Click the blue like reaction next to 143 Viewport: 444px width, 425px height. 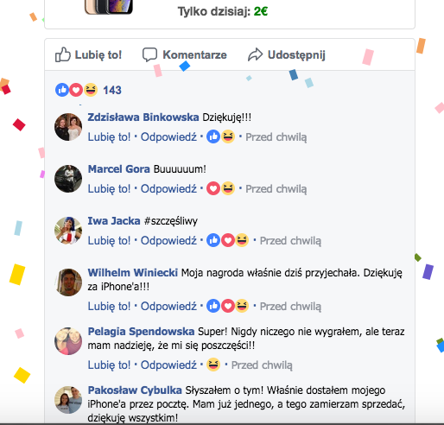coord(62,90)
